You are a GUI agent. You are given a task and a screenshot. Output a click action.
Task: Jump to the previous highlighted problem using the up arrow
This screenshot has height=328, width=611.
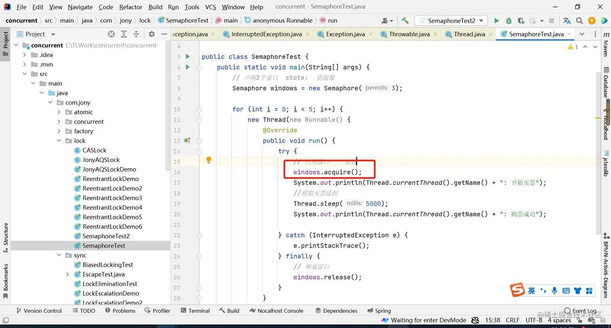click(x=586, y=47)
